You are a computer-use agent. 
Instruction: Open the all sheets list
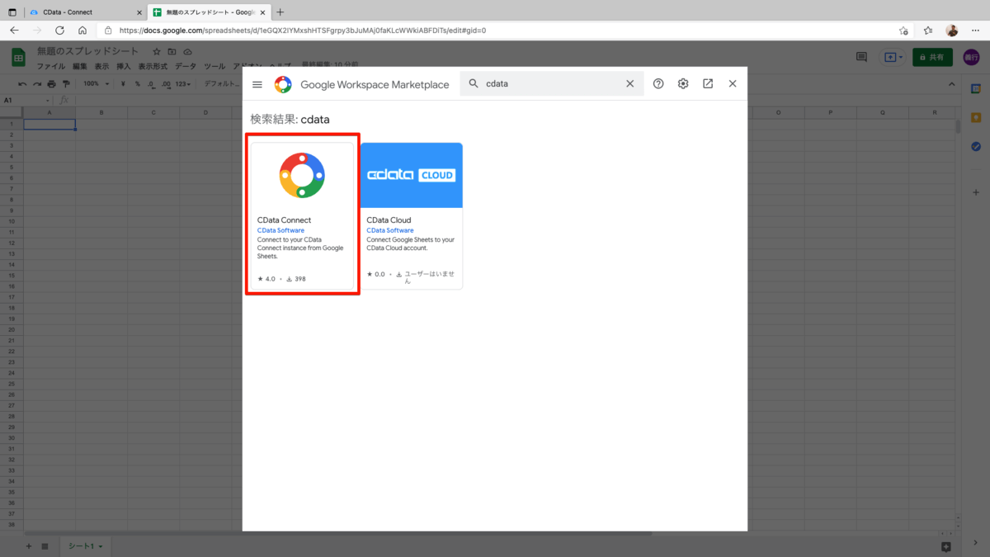click(45, 546)
